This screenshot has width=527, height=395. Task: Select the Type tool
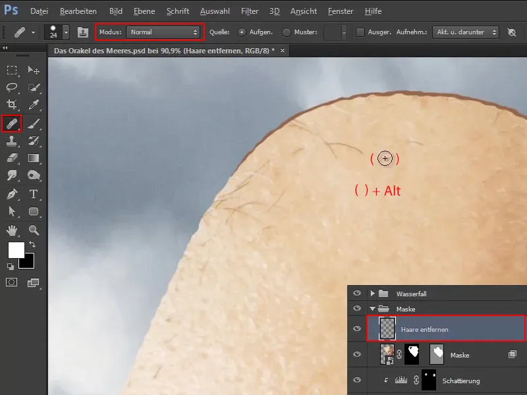click(34, 194)
